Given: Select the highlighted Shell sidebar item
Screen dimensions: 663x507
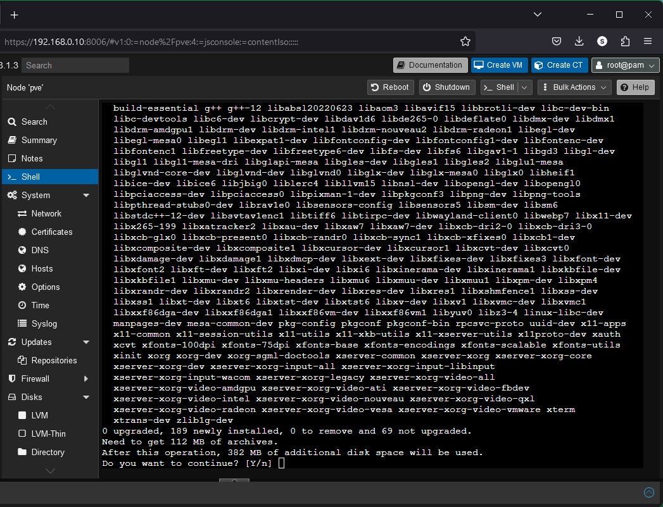Looking at the screenshot, I should pyautogui.click(x=50, y=177).
